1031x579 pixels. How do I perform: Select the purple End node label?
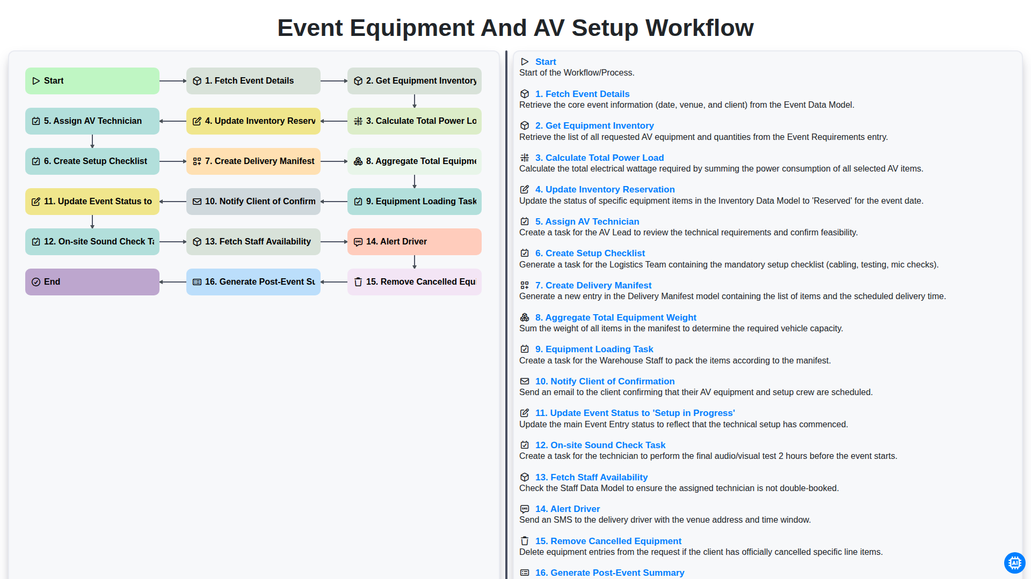pos(52,282)
